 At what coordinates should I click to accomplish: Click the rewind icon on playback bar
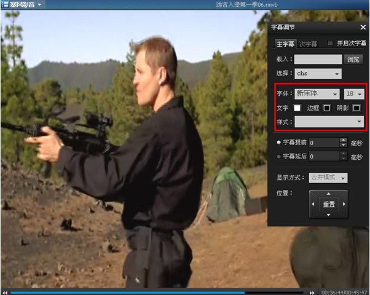5,293
